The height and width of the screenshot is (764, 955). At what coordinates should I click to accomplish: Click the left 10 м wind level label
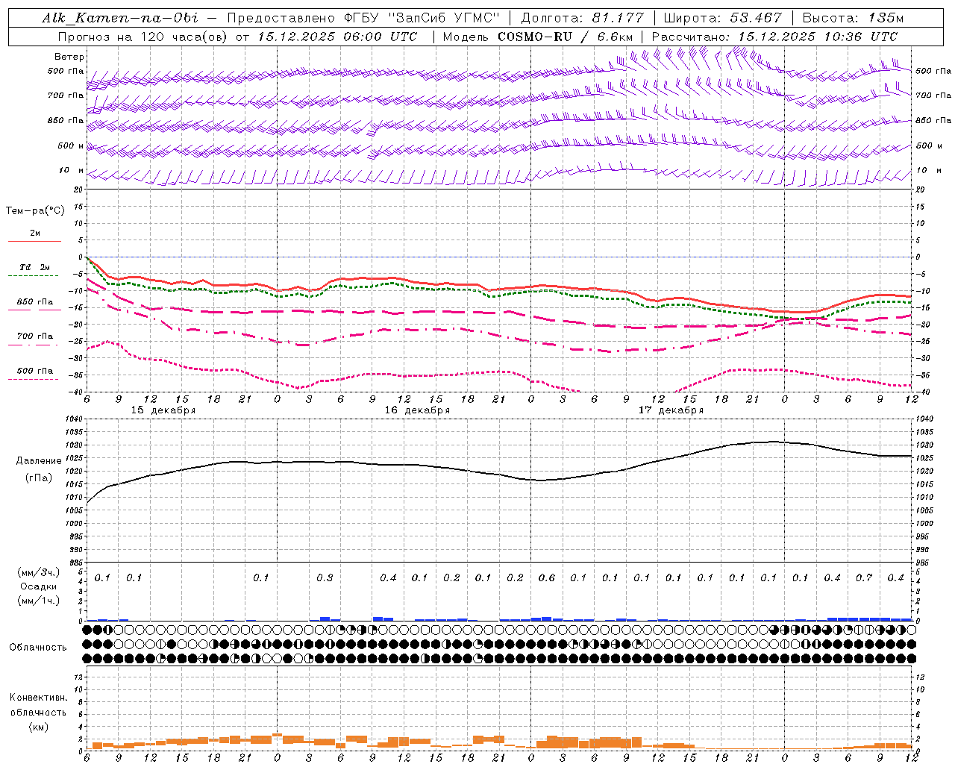click(71, 170)
